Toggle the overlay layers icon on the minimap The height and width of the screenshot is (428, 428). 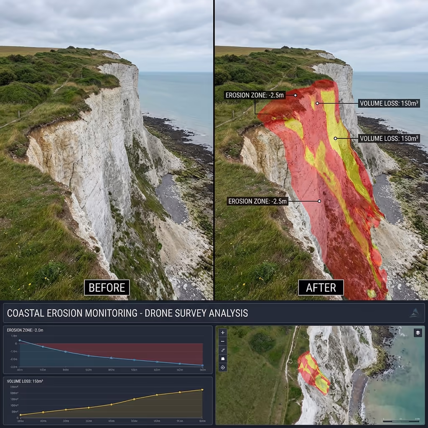pyautogui.click(x=418, y=332)
